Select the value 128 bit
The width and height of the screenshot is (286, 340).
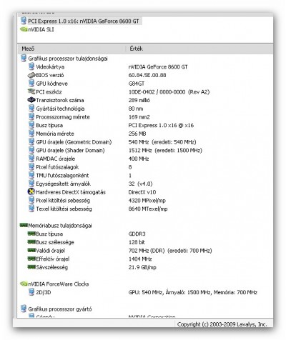coord(137,242)
